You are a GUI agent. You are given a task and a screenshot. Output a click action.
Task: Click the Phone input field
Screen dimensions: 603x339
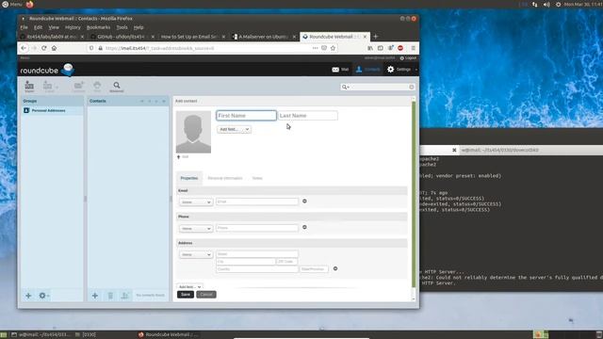click(x=257, y=228)
